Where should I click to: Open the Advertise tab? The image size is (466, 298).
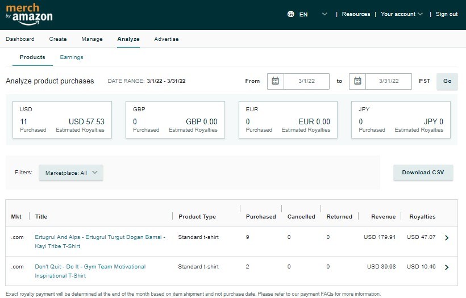(x=167, y=39)
